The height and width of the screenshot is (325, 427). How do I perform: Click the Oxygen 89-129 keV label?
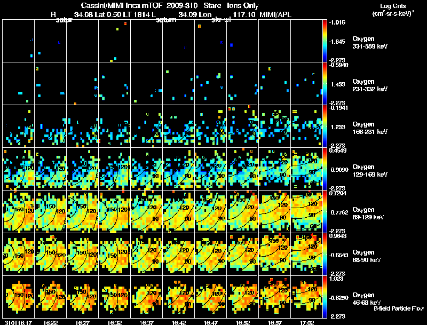(368, 213)
